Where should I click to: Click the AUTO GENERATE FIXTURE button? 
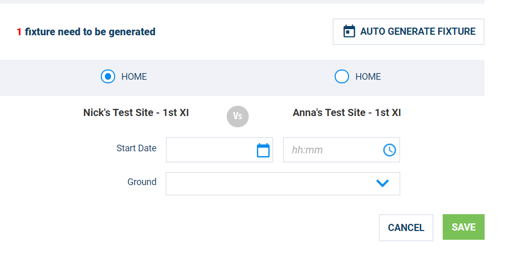408,32
